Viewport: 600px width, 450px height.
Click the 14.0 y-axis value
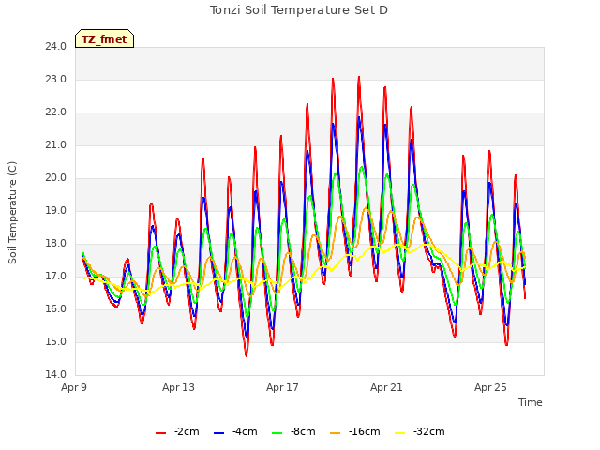(x=56, y=375)
